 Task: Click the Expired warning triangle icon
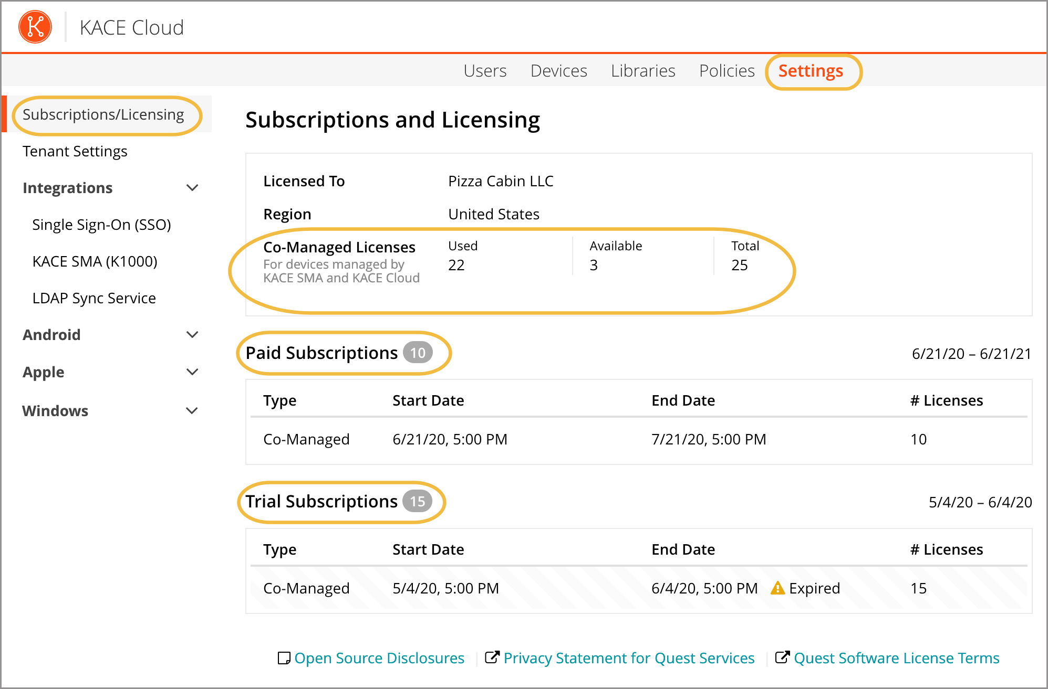pos(777,588)
